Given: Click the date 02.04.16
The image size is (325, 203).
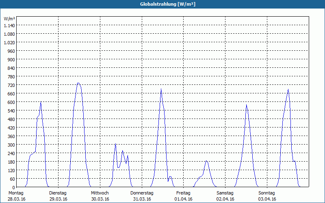Looking at the screenshot, I should [225, 199].
